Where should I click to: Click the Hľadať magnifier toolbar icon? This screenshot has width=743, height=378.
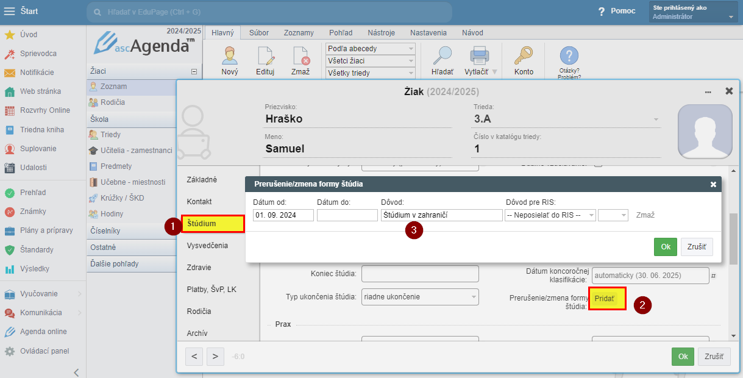[442, 56]
